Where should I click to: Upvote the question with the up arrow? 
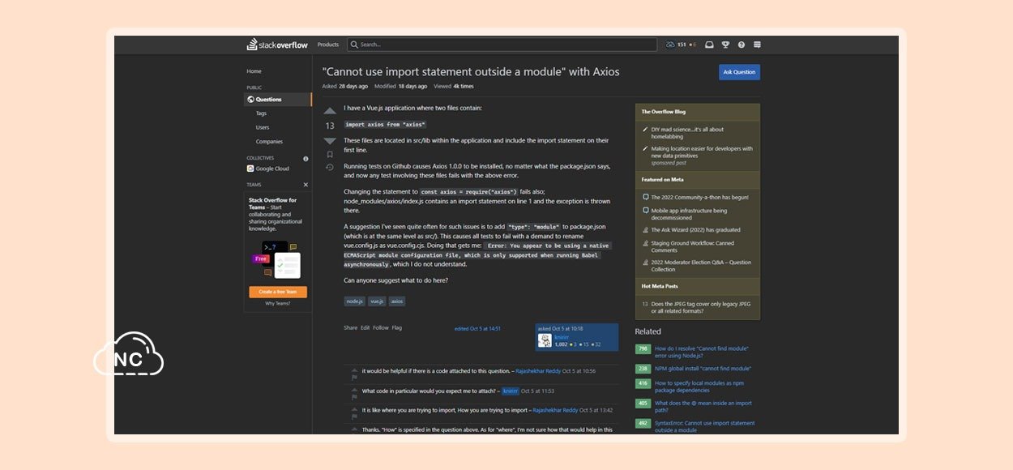[x=330, y=111]
